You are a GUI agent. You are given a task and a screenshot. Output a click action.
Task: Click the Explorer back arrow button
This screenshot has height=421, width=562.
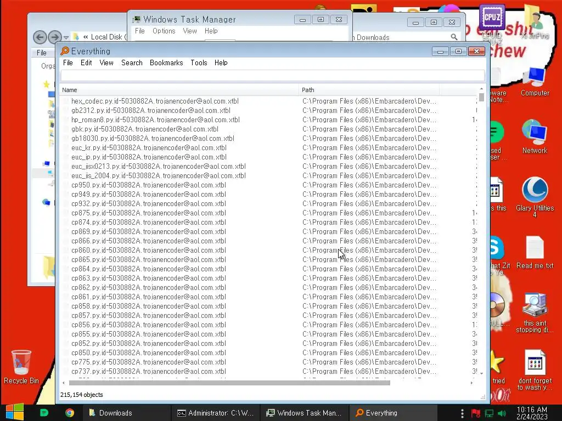(40, 37)
